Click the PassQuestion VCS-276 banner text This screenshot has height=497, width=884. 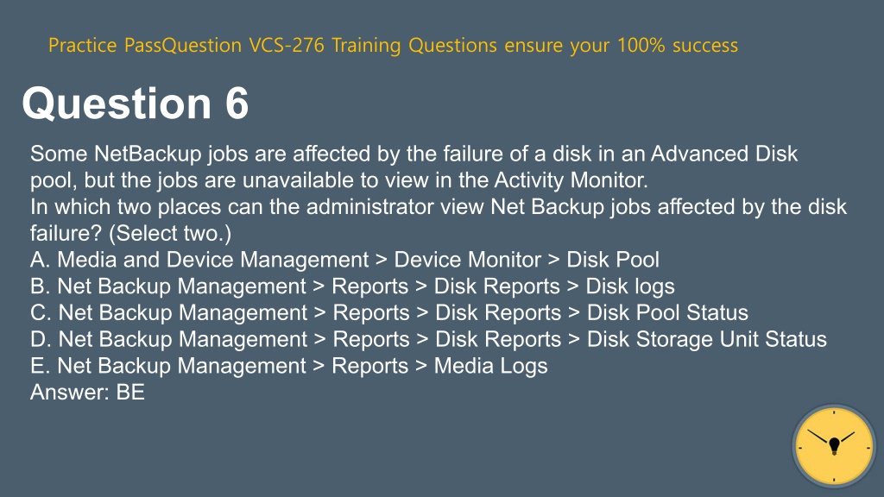[393, 45]
